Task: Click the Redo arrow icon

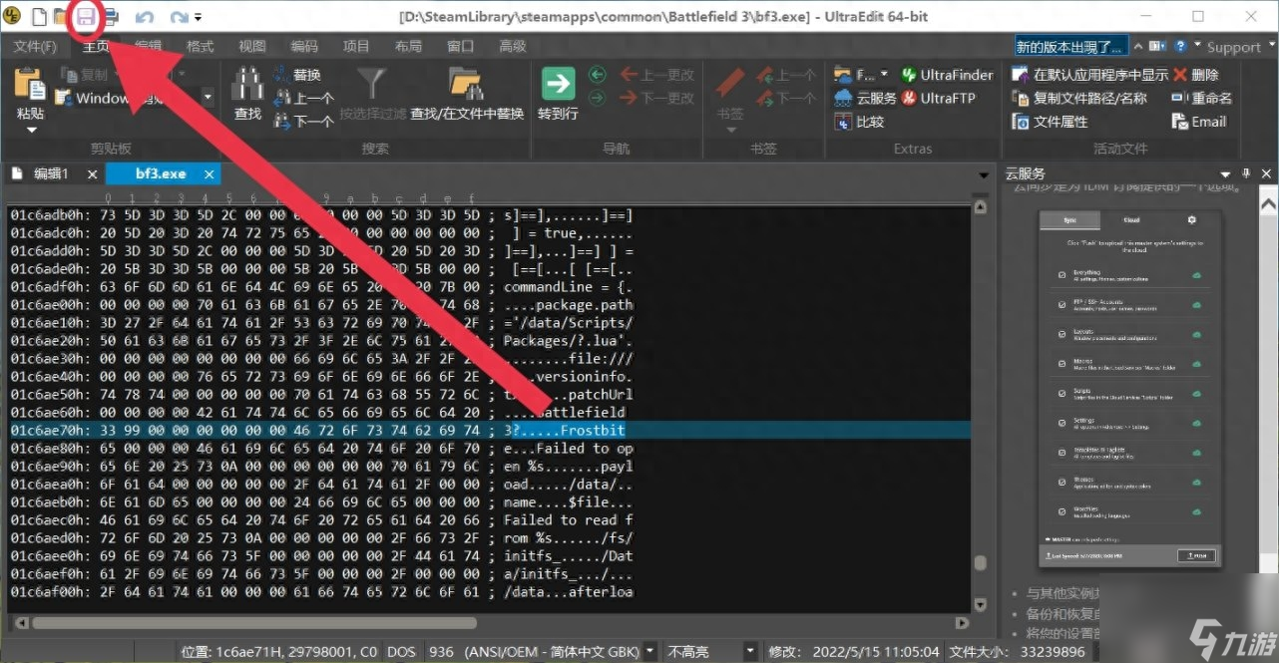Action: pos(180,17)
